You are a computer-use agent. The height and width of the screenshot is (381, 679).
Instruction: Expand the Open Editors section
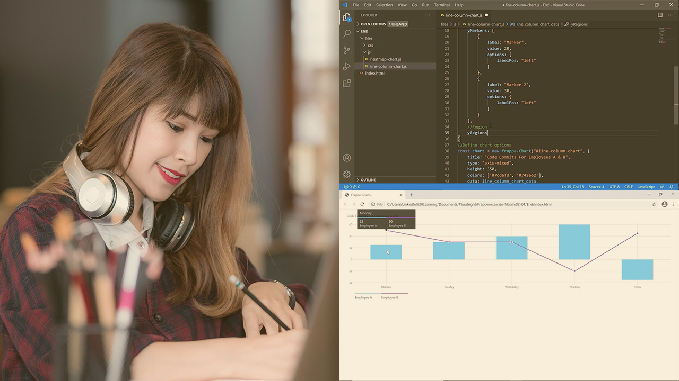[x=373, y=24]
